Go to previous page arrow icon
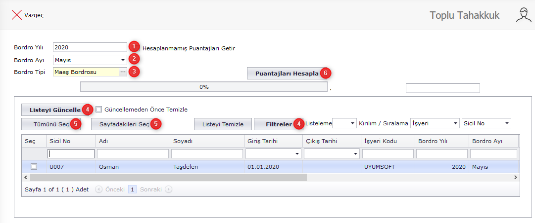The width and height of the screenshot is (535, 223). pos(98,189)
